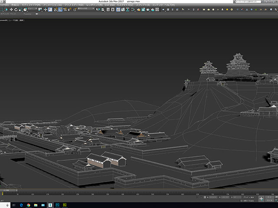
Task: Open the Camera006 viewport label menu
Action: pyautogui.click(x=4, y=20)
